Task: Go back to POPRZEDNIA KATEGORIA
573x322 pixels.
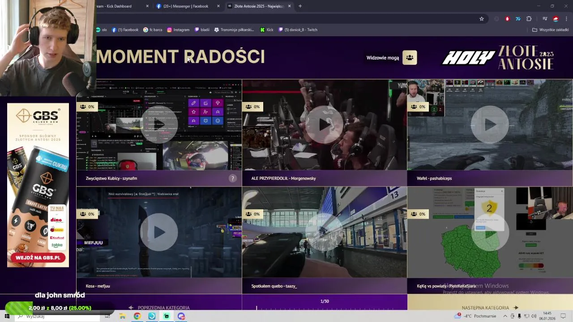Action: (x=159, y=308)
